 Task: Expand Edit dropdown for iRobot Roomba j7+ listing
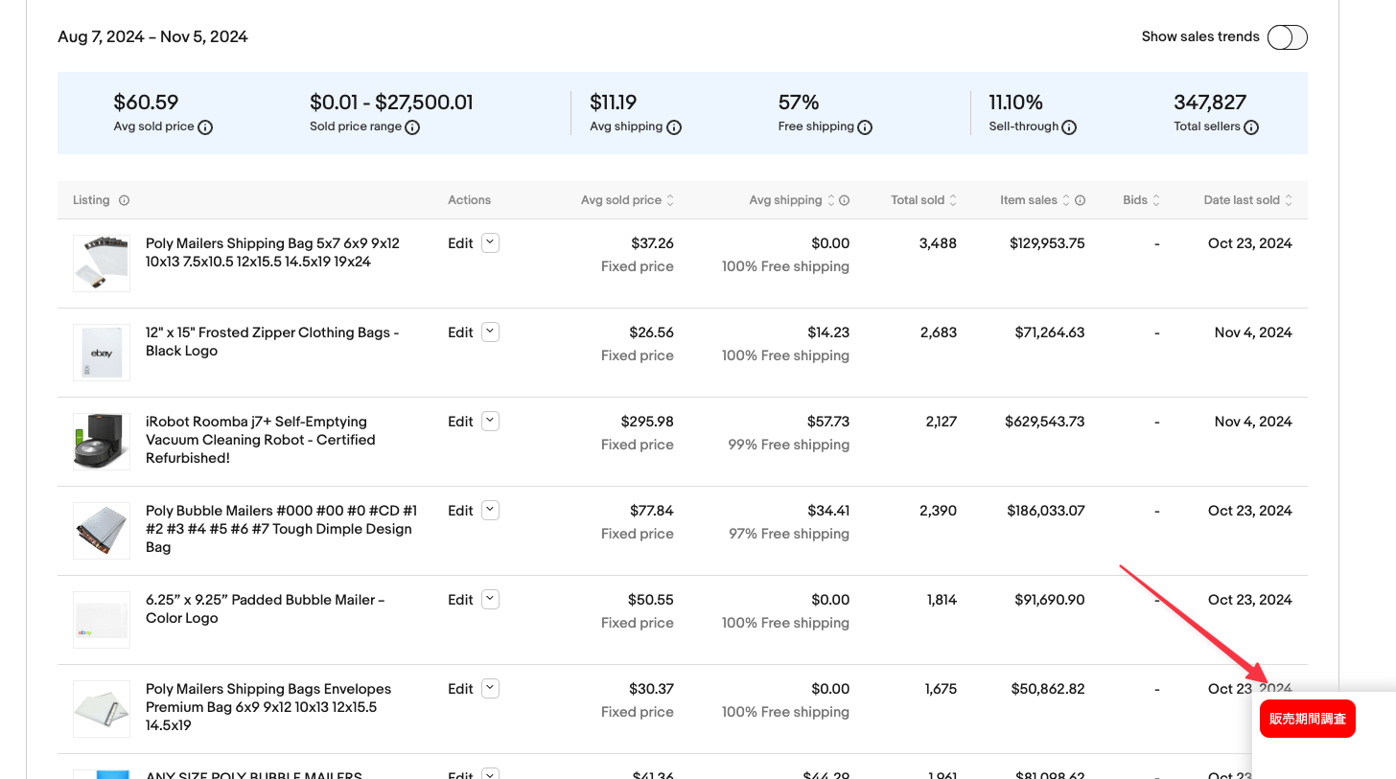490,422
